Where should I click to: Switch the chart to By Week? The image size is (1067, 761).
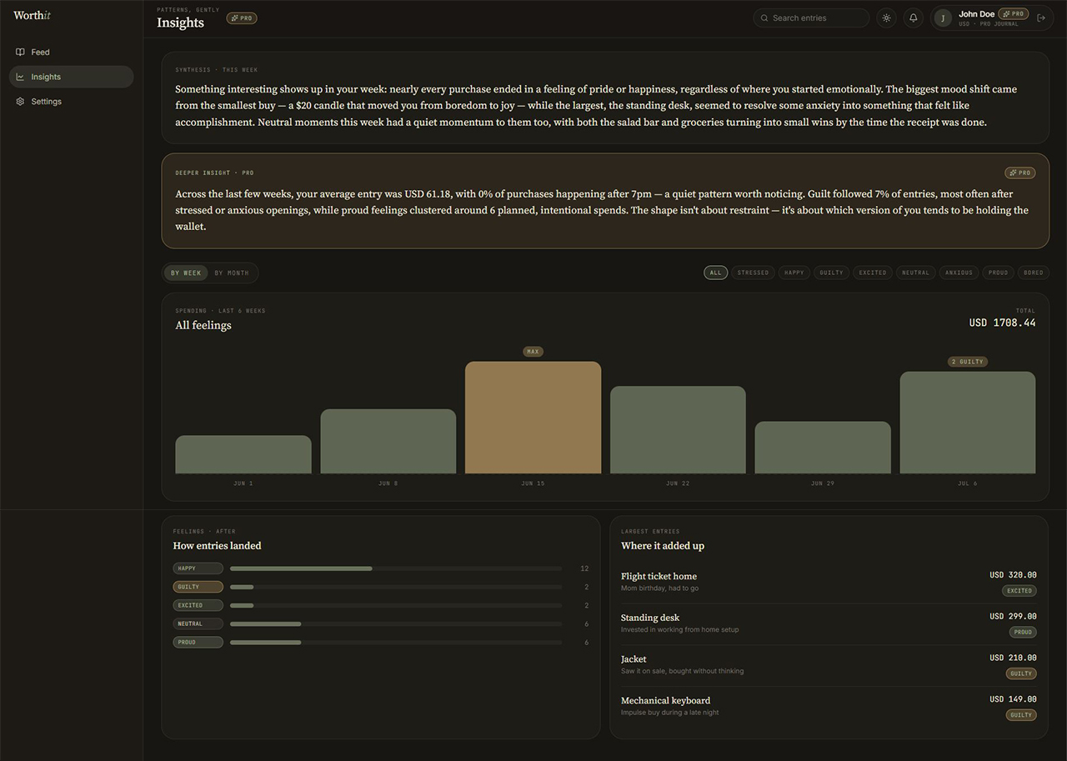186,273
